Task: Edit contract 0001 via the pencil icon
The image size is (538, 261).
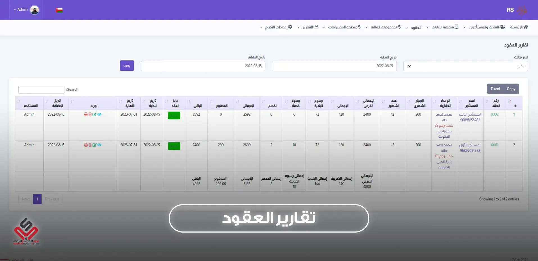Action: (x=94, y=145)
